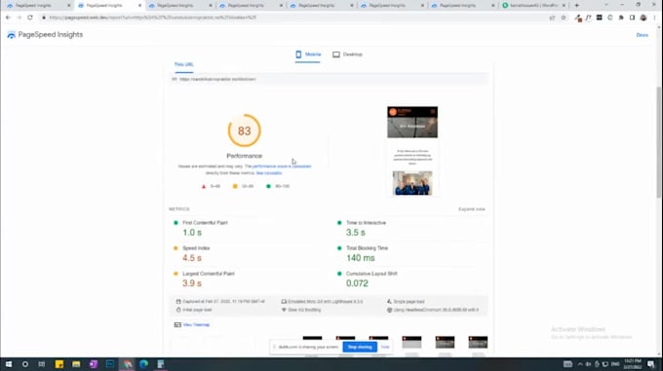This screenshot has width=663, height=371.
Task: Click the taskbar clock and date
Action: 633,364
